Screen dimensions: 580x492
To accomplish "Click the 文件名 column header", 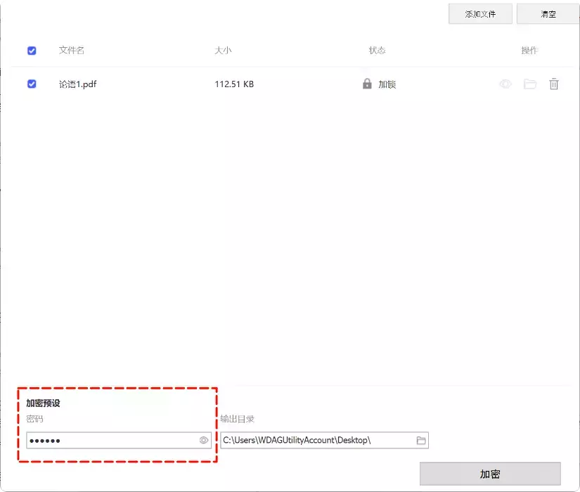I will tap(72, 51).
